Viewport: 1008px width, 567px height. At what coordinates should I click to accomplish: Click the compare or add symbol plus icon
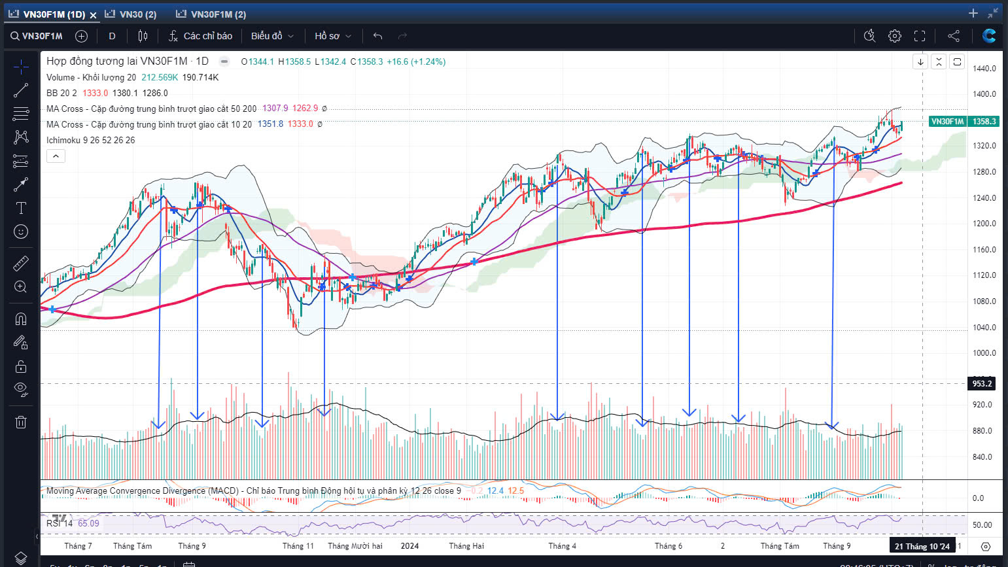coord(82,36)
